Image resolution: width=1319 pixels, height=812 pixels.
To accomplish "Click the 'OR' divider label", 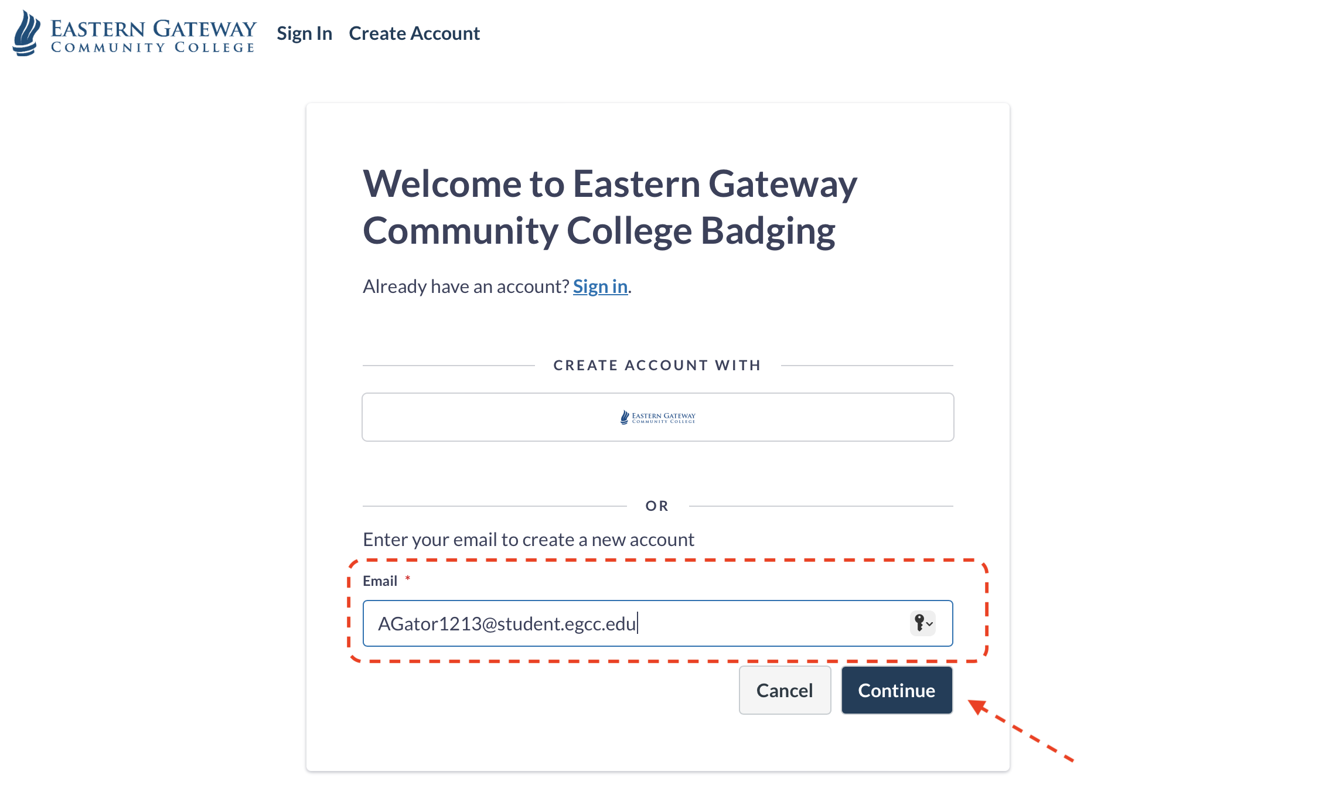I will click(x=657, y=506).
